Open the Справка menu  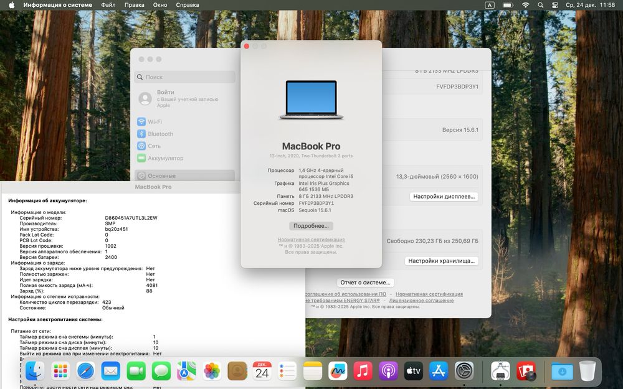[187, 5]
